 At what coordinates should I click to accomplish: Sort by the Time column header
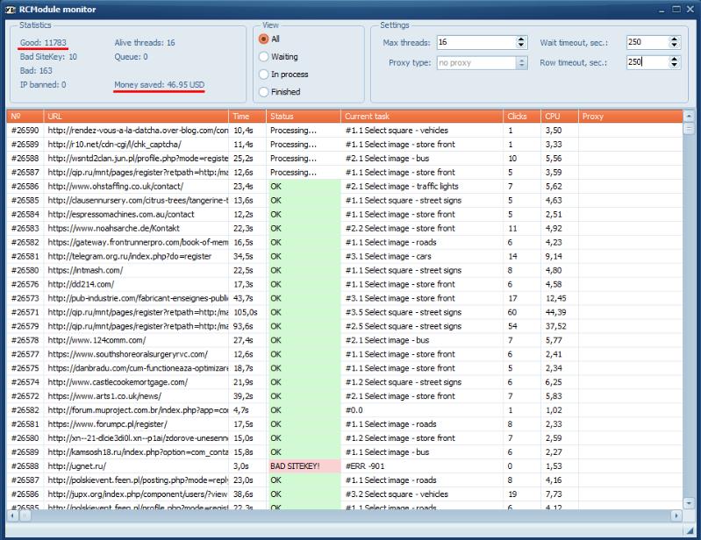click(x=247, y=116)
